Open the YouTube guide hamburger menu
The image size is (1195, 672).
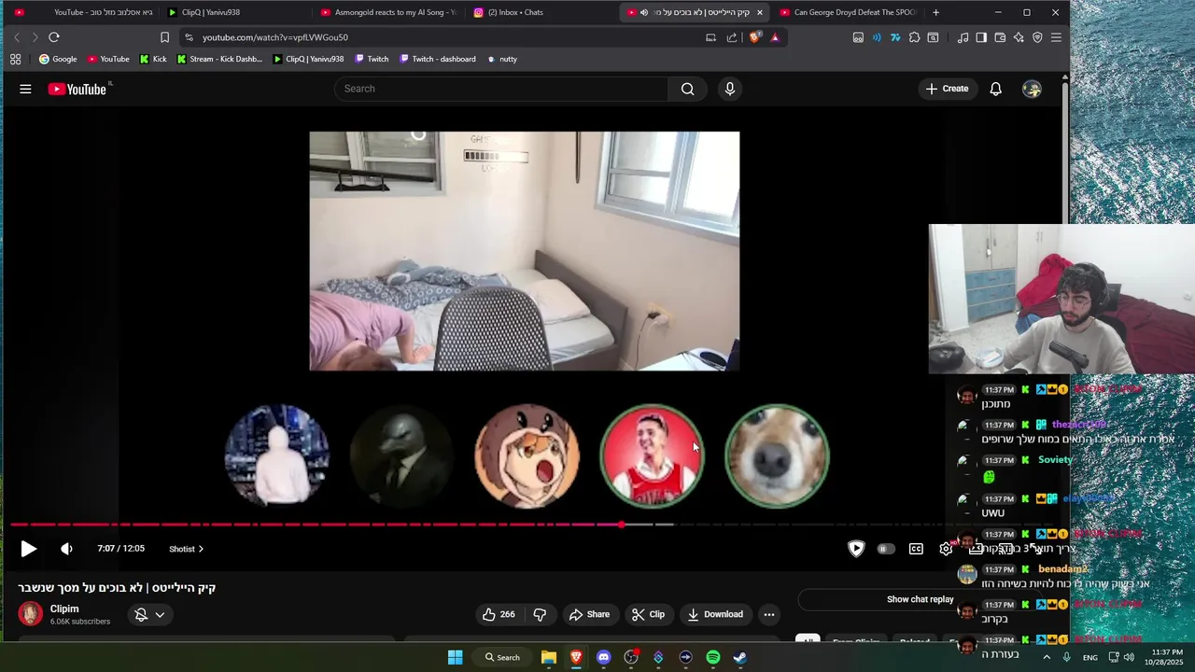(25, 89)
